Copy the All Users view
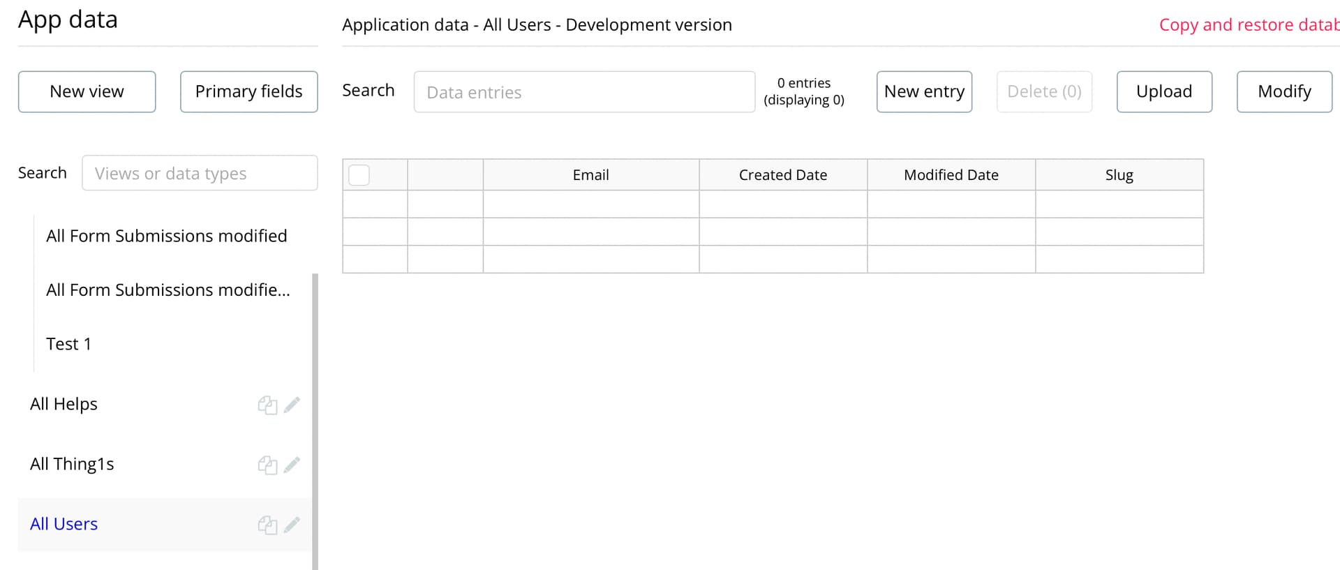Viewport: 1340px width, 570px height. [x=267, y=525]
